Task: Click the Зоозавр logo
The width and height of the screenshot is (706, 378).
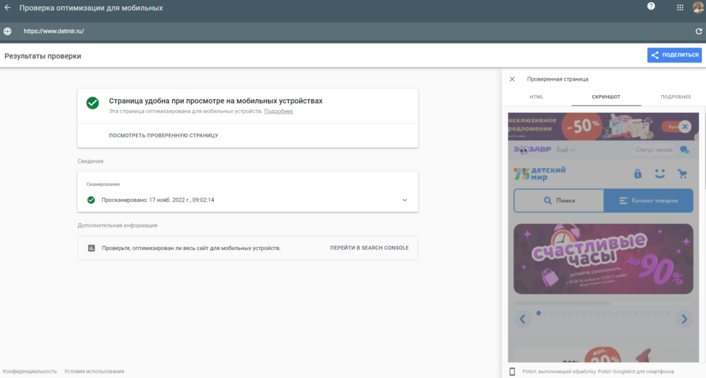Action: [x=532, y=149]
